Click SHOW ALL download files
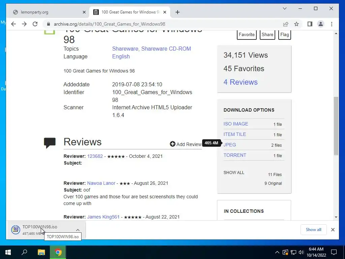This screenshot has width=345, height=259. click(234, 173)
